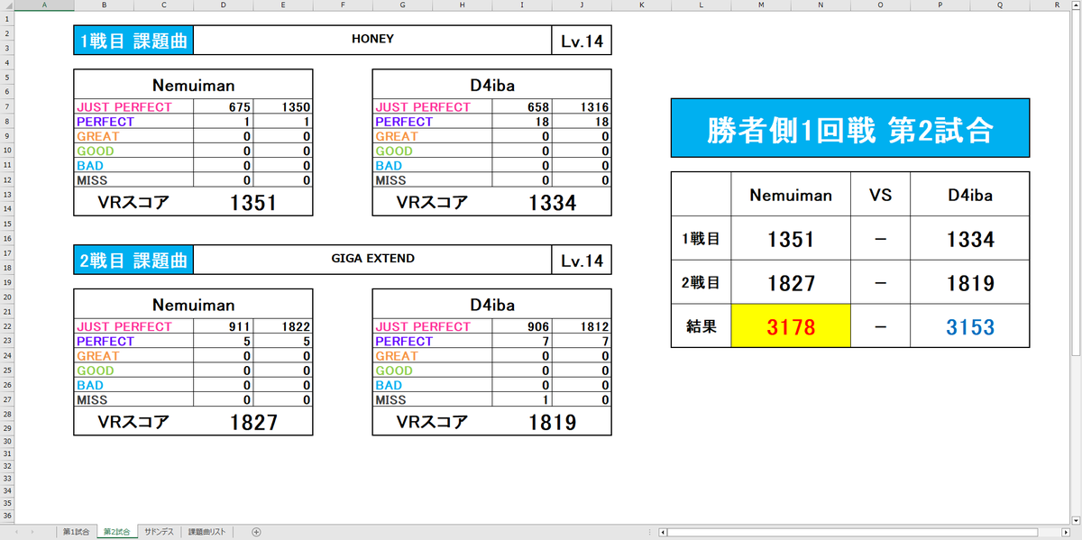Click VRスコア 1827 under GIGA EXTEND Nemuiman table
The width and height of the screenshot is (1082, 540).
coord(253,422)
